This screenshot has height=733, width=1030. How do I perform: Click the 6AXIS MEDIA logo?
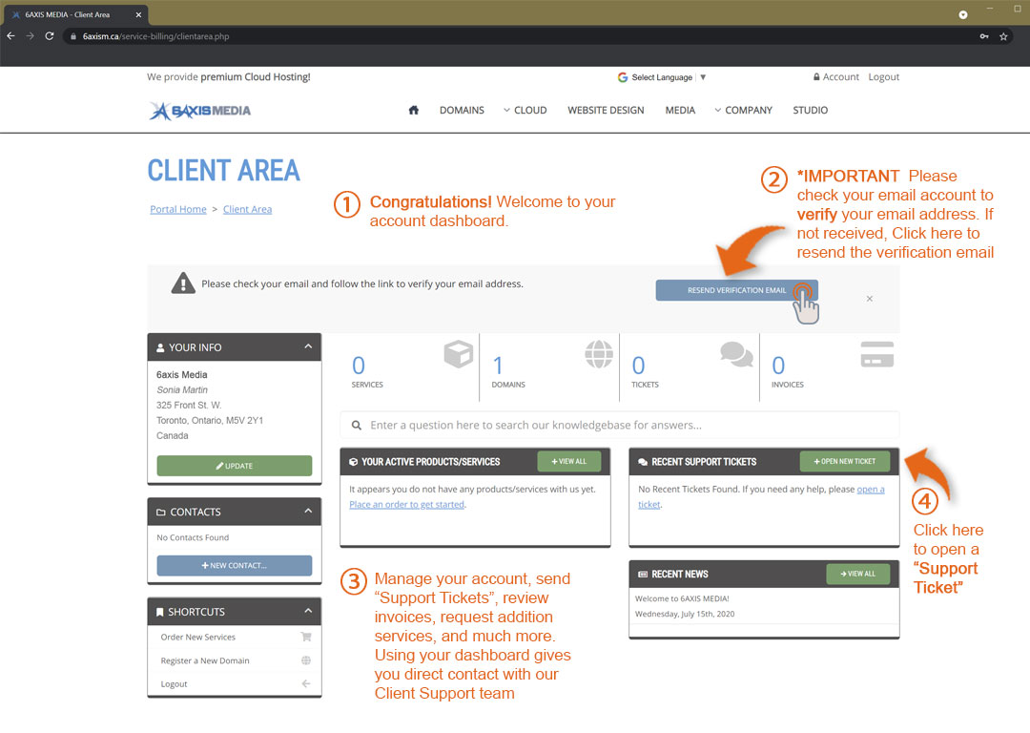tap(200, 111)
